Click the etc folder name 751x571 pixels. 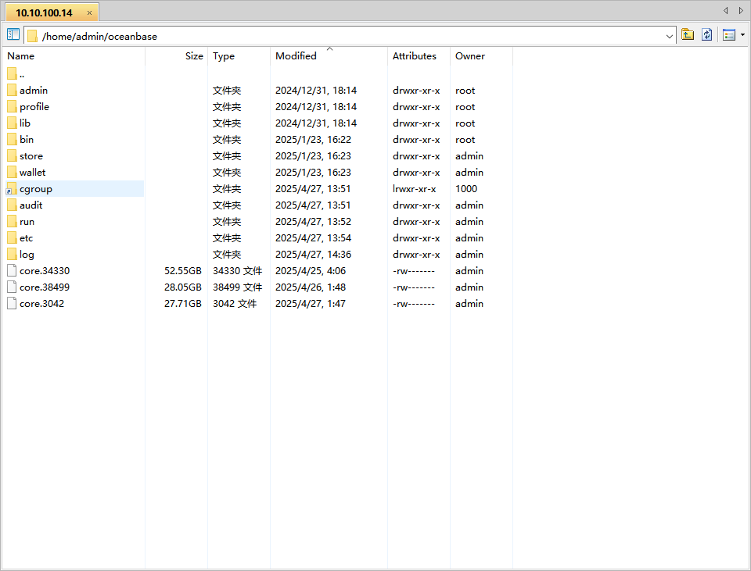[x=27, y=237]
